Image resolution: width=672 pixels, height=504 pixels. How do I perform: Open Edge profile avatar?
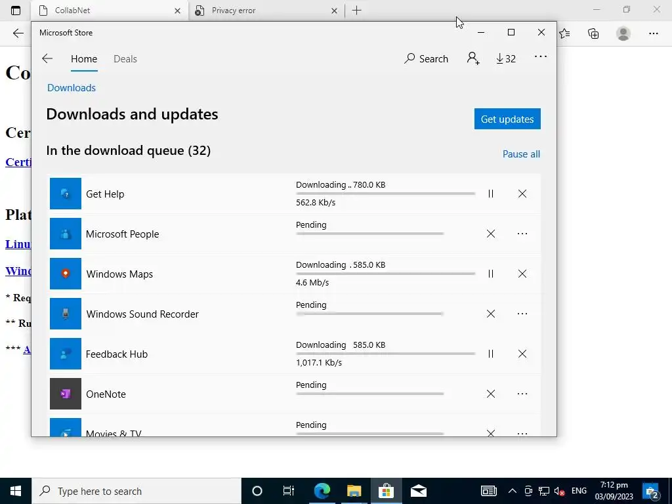point(623,33)
